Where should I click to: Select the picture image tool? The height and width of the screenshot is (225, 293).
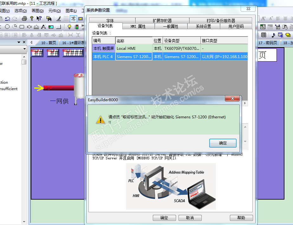[x=51, y=27]
